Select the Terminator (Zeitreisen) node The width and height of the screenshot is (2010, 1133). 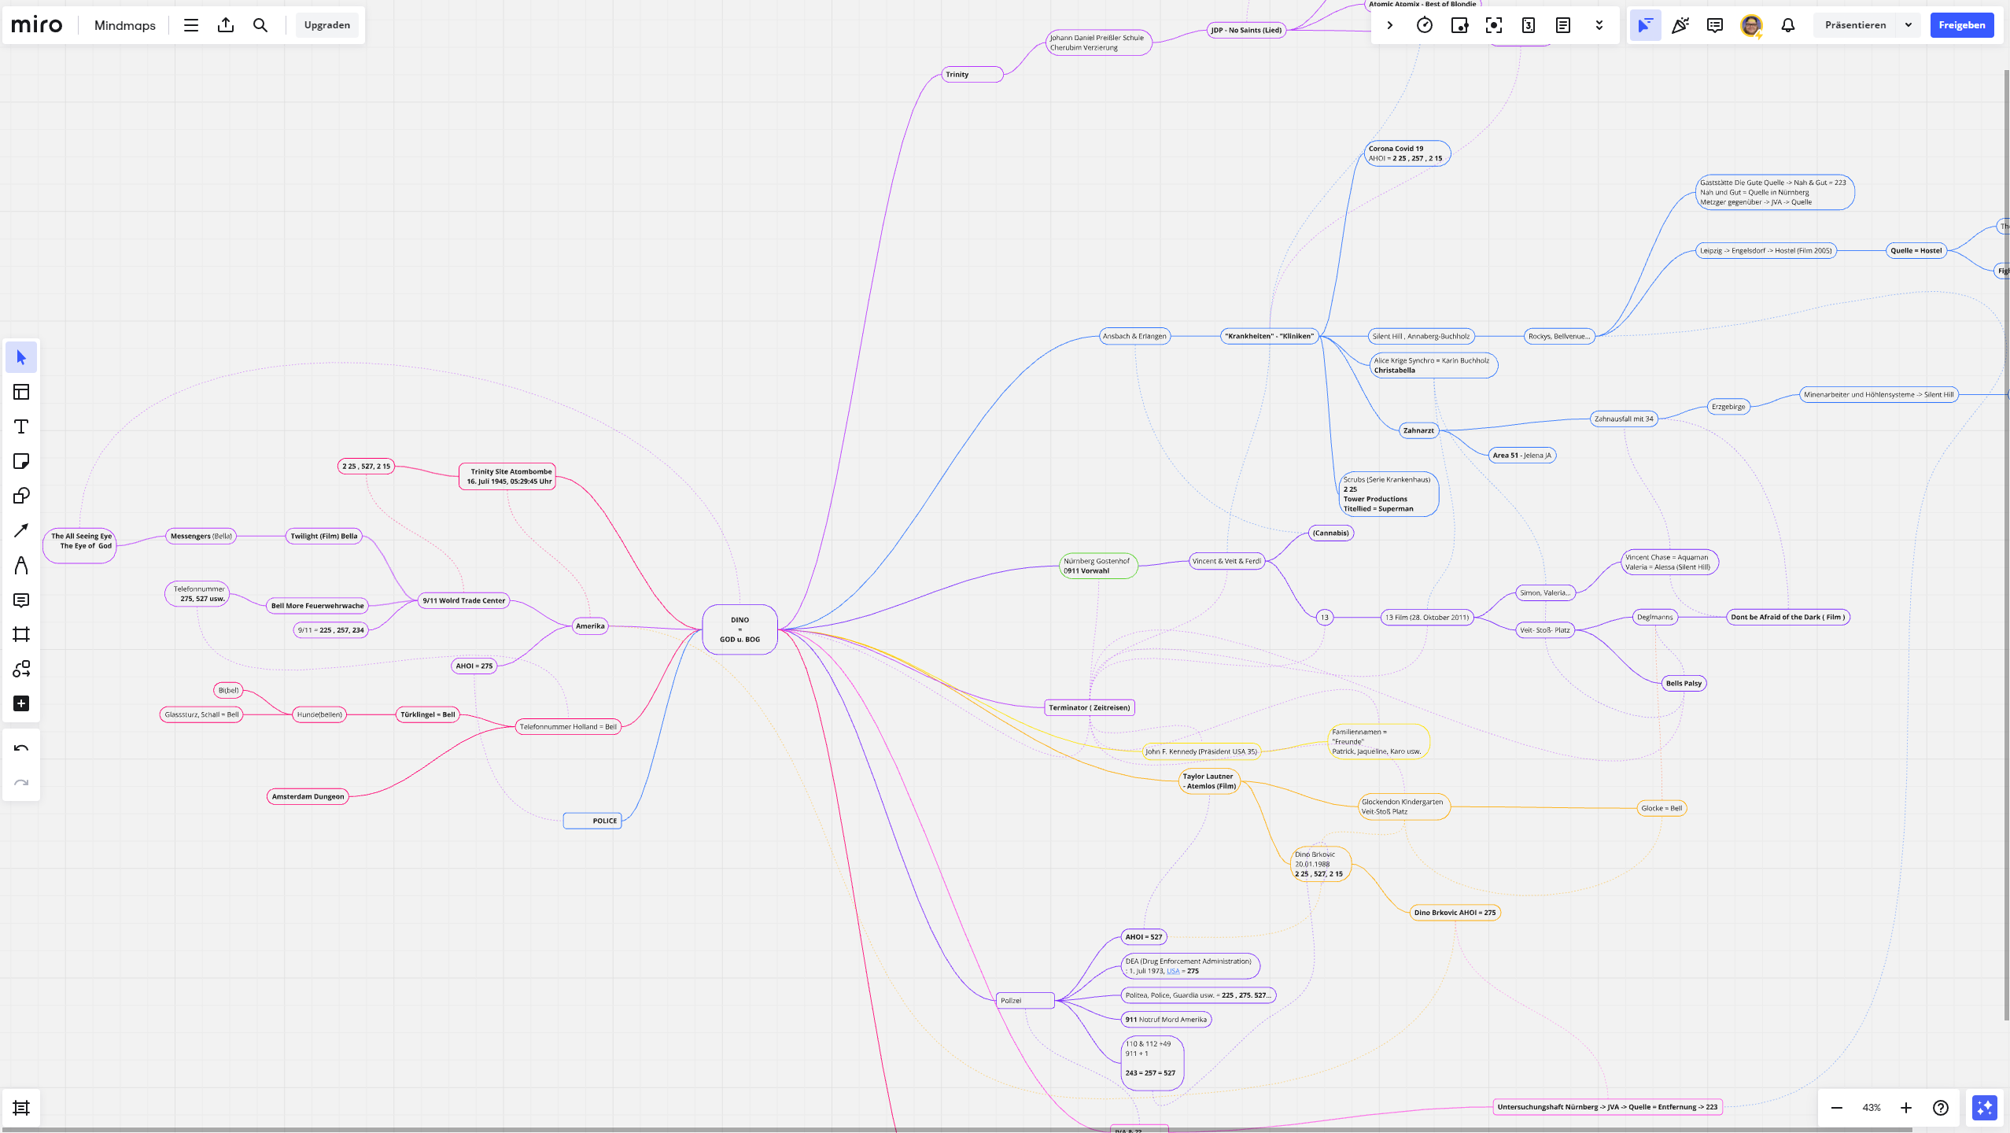pyautogui.click(x=1089, y=707)
